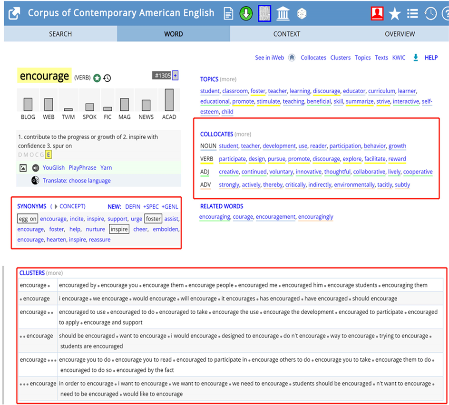Open Translate: choose language selector
Viewport: 449px width, 405px height.
[76, 181]
